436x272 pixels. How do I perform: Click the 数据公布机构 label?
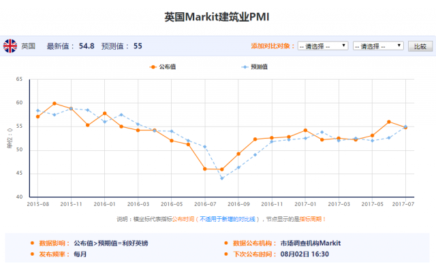pos(254,243)
